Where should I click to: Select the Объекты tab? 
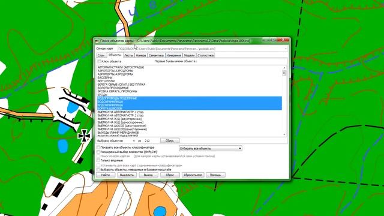(x=115, y=55)
